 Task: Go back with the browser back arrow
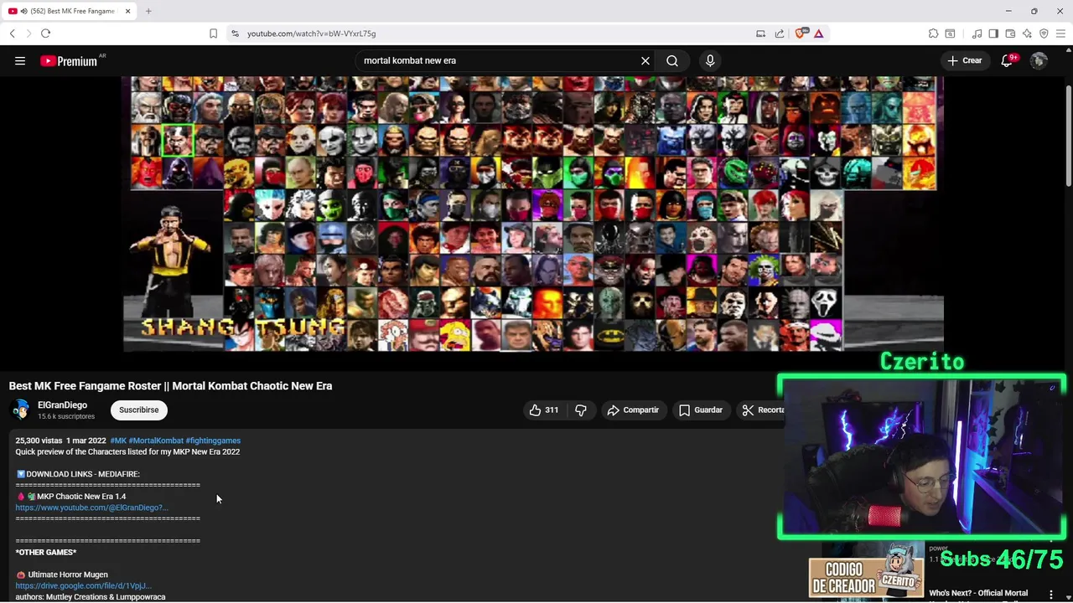point(13,33)
